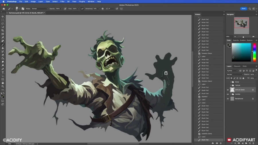
Task: Switch to the Paths tab
Action: point(245,66)
